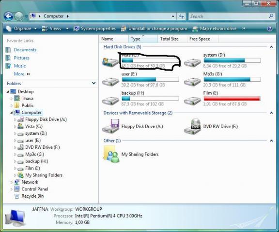The height and width of the screenshot is (232, 279).
Task: Collapse the Folders pane chevron
Action: pyautogui.click(x=93, y=83)
